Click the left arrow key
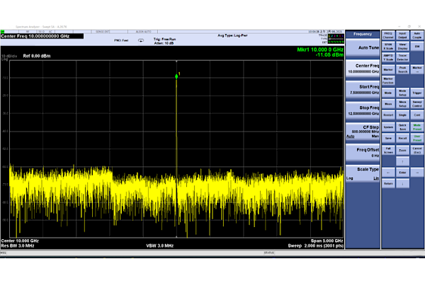The width and height of the screenshot is (425, 283). click(388, 172)
